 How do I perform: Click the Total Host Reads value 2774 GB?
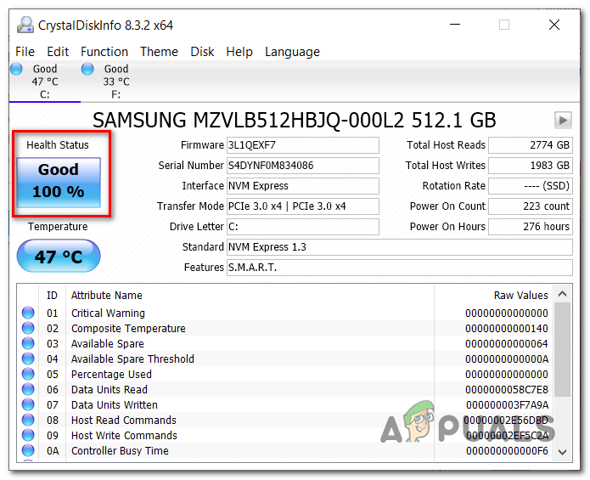531,145
